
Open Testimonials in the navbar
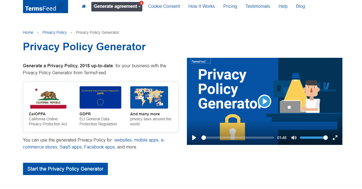258,6
